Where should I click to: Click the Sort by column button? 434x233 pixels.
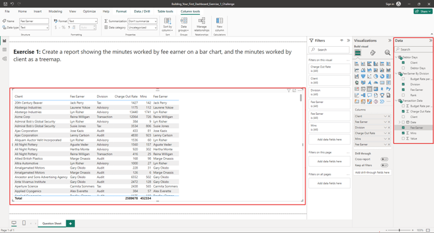pos(167,25)
